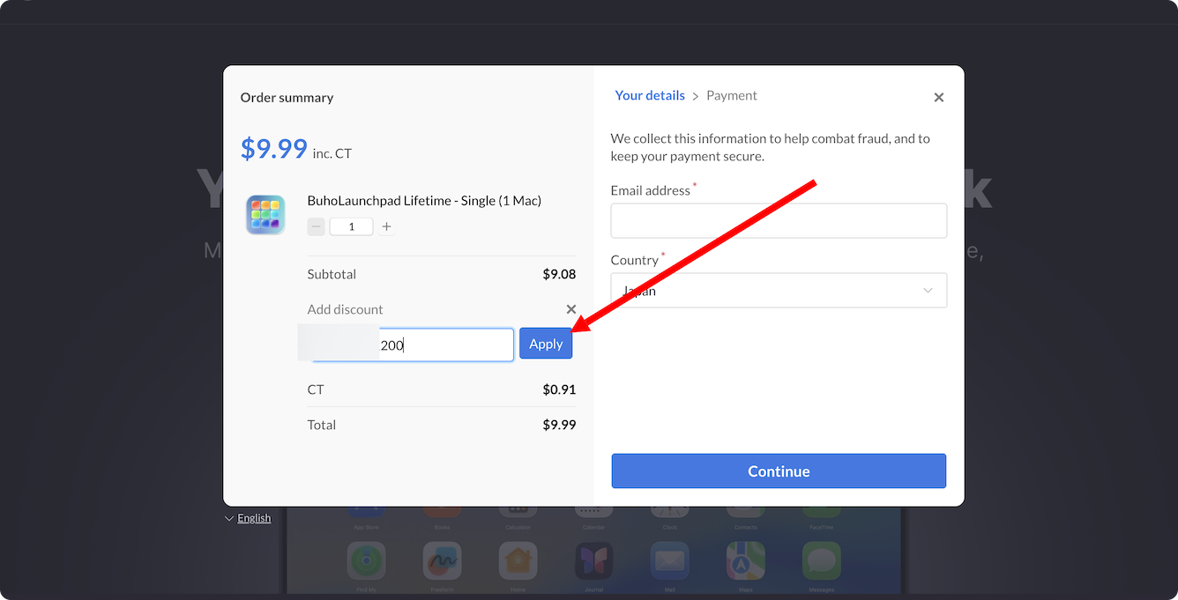This screenshot has height=600, width=1178.
Task: Increase quantity with the plus button
Action: (386, 226)
